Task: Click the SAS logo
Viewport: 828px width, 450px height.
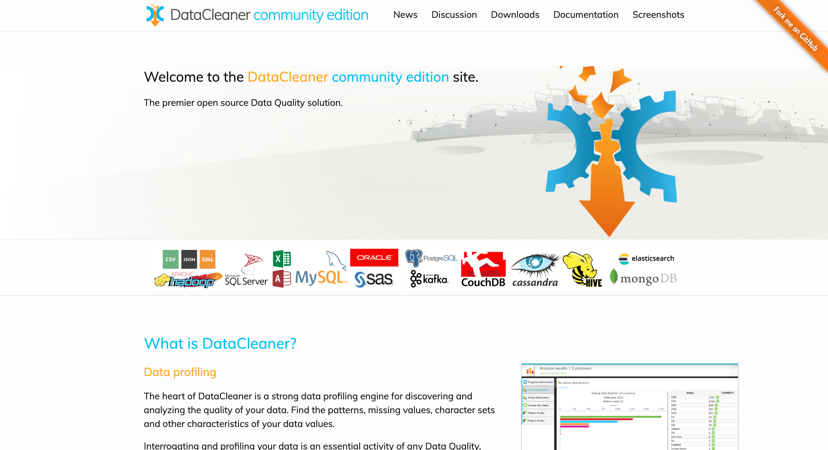Action: 374,279
